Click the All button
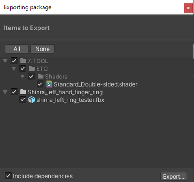 (17, 49)
